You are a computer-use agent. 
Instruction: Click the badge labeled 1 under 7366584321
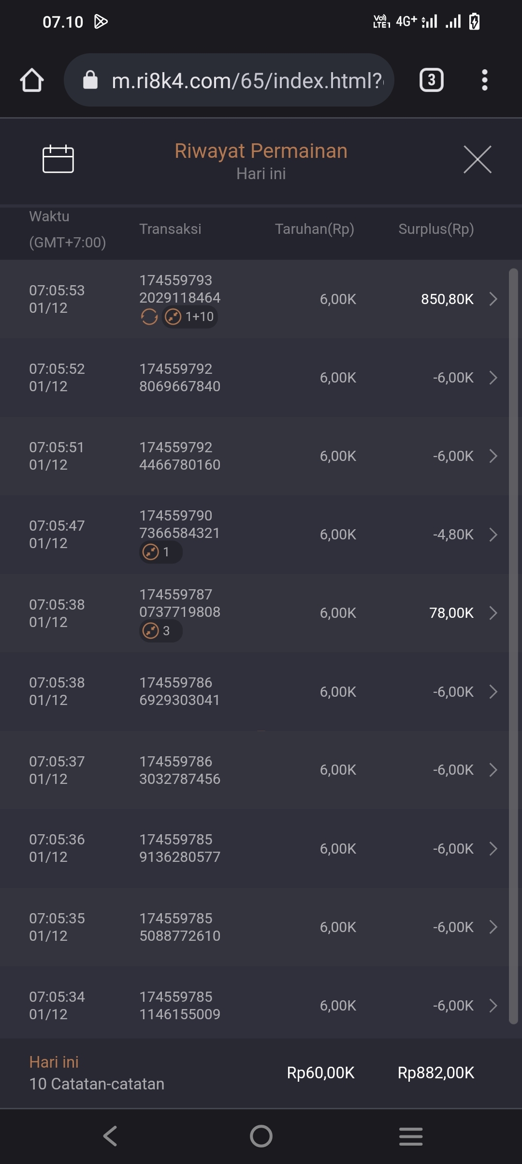pyautogui.click(x=160, y=552)
